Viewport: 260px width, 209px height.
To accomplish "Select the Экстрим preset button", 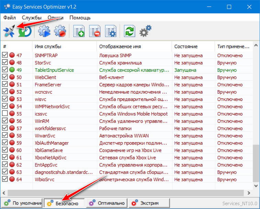I will [x=149, y=203].
